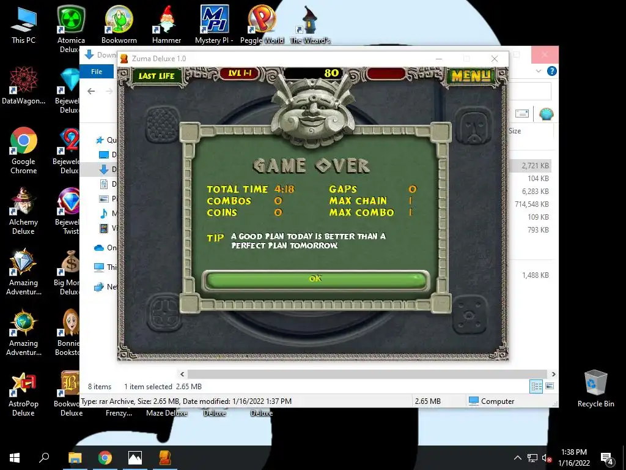
Task: Select This PC in Explorer sidebar
Action: point(105,267)
